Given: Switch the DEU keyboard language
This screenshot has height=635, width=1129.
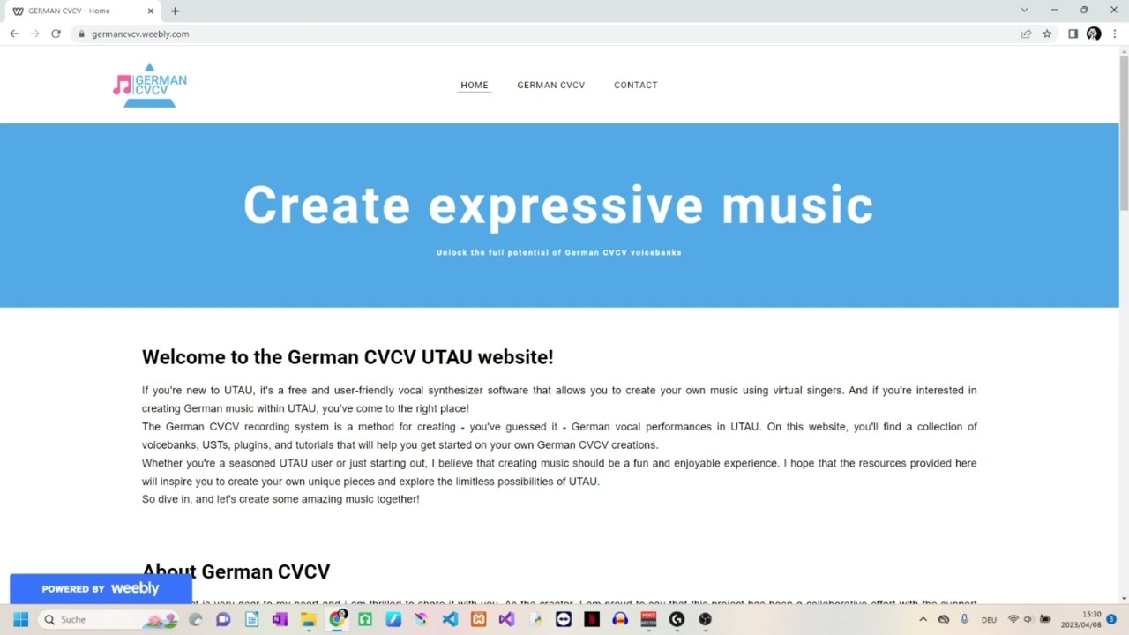Looking at the screenshot, I should pyautogui.click(x=989, y=620).
